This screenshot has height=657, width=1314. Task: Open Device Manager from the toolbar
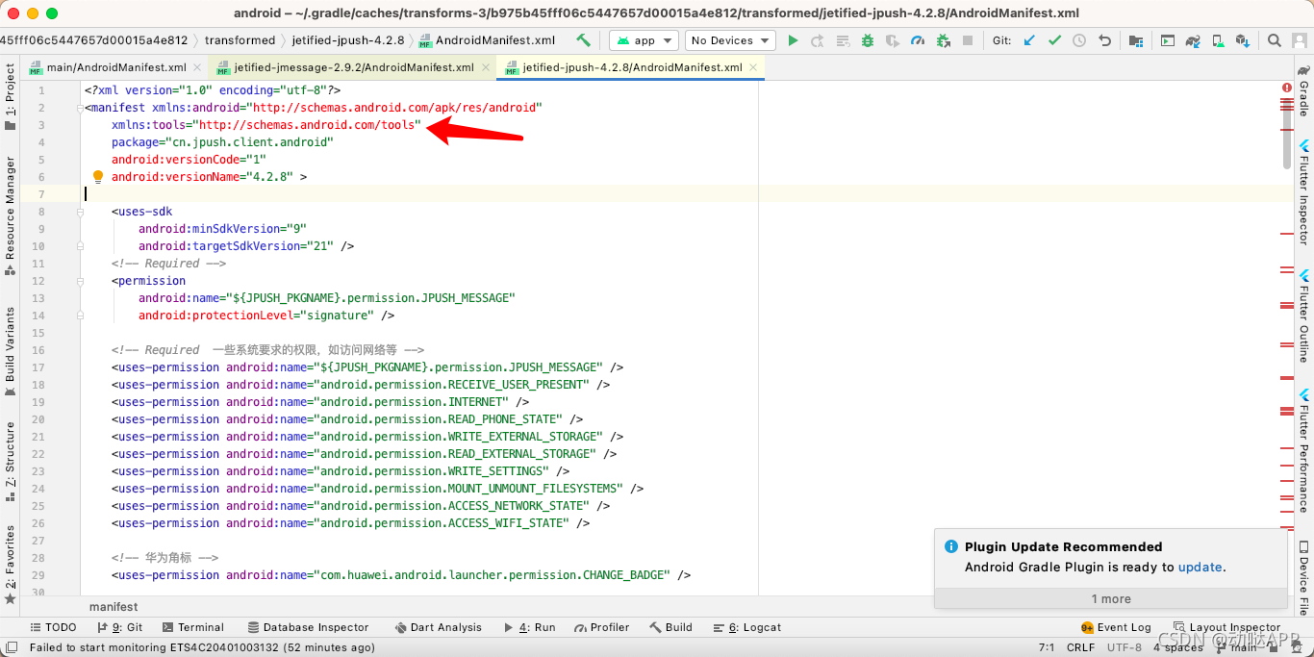[x=1217, y=40]
